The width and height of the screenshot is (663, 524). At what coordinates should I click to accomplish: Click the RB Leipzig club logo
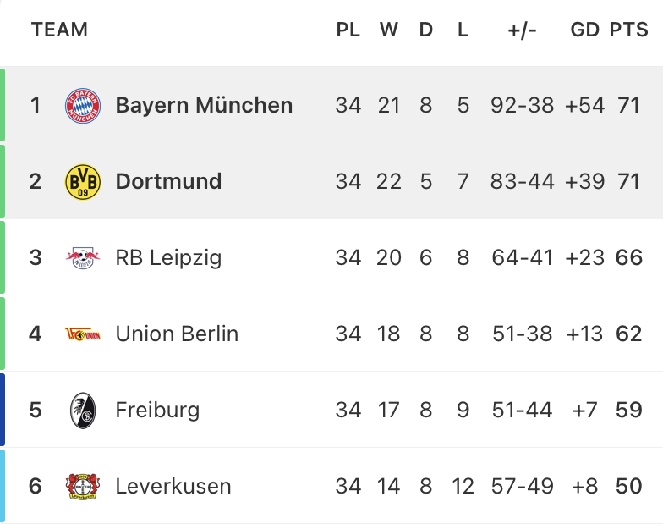(x=83, y=257)
